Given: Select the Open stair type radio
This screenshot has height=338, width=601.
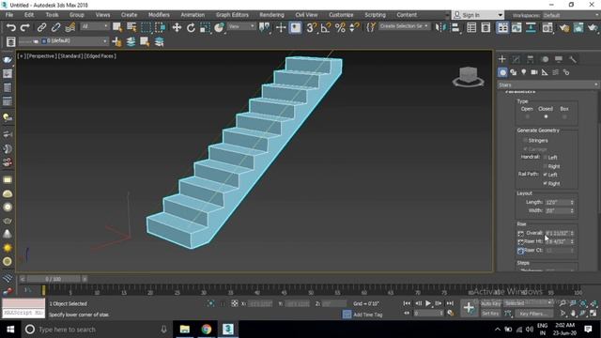Looking at the screenshot, I should [528, 116].
